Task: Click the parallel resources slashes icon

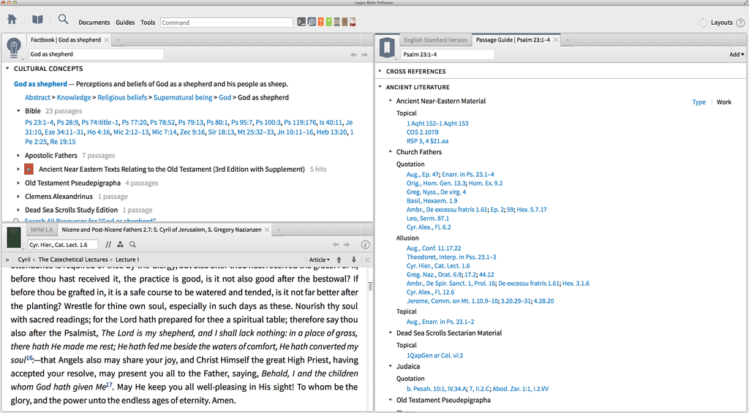Action: tap(108, 244)
